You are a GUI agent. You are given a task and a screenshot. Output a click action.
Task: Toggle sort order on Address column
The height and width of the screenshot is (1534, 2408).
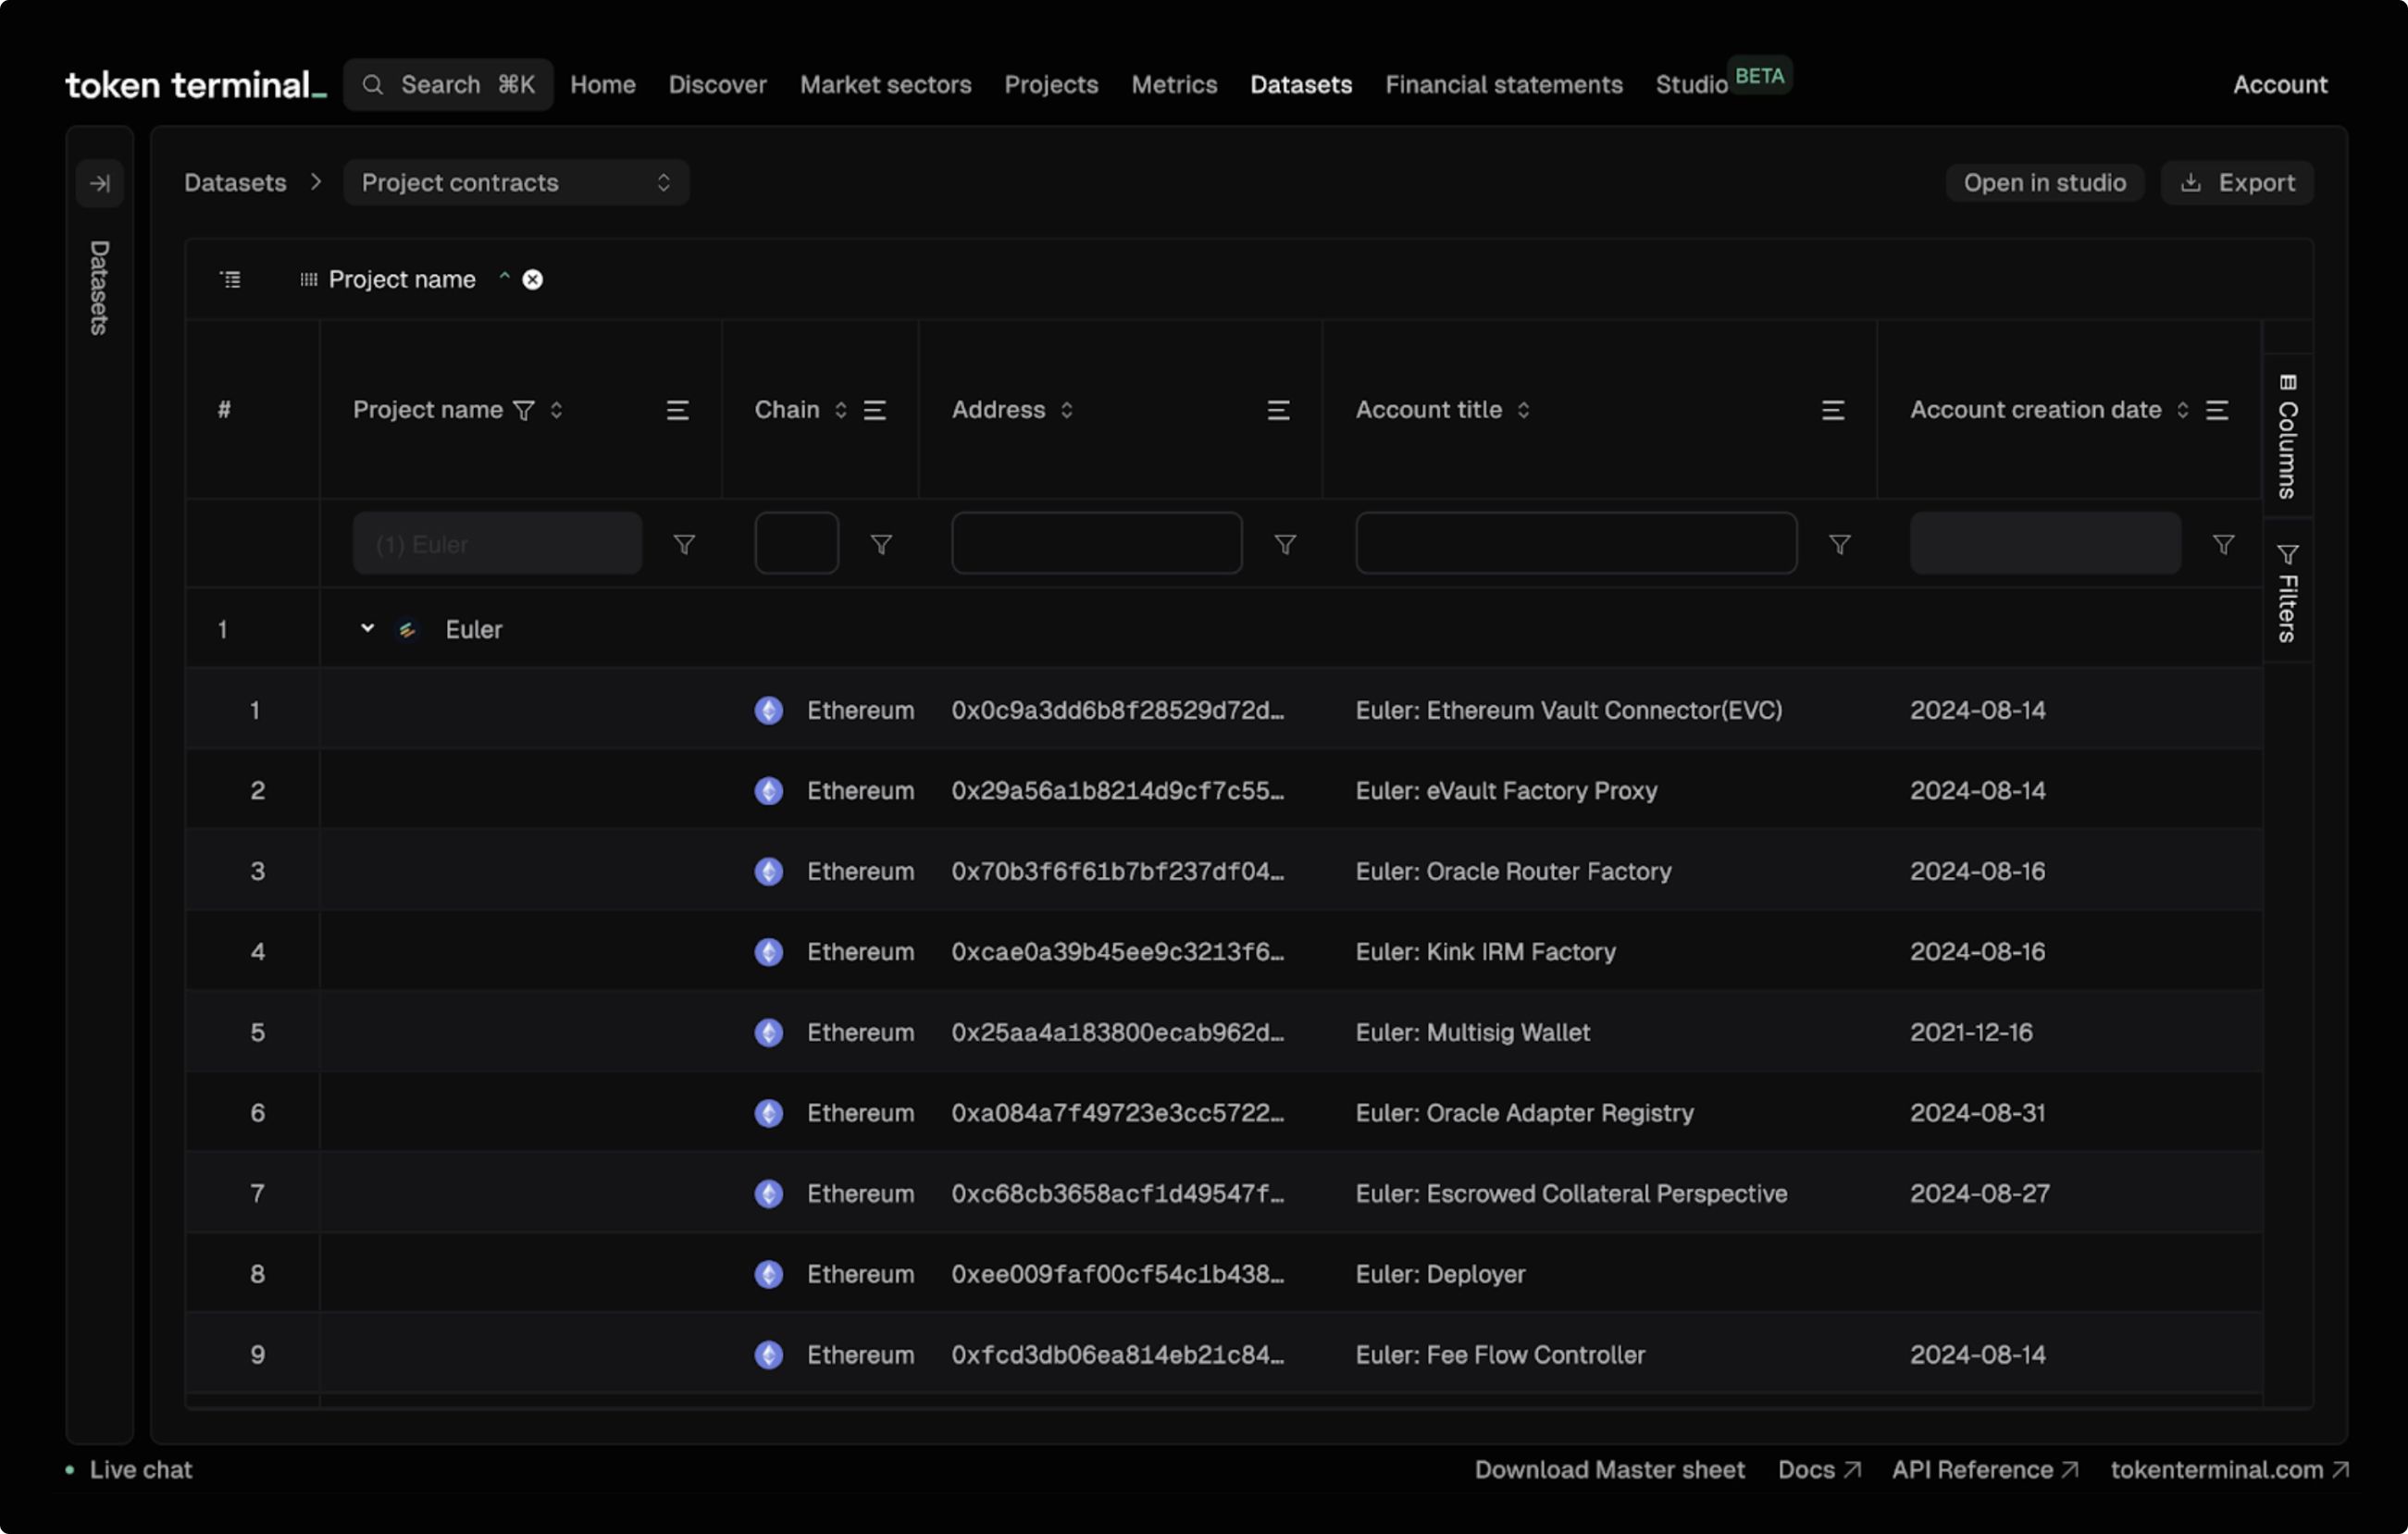(1067, 410)
